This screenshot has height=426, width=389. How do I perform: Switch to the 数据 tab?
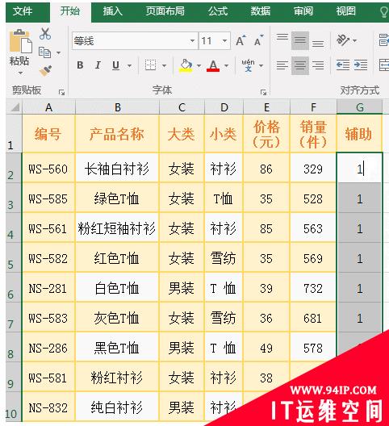tap(260, 11)
